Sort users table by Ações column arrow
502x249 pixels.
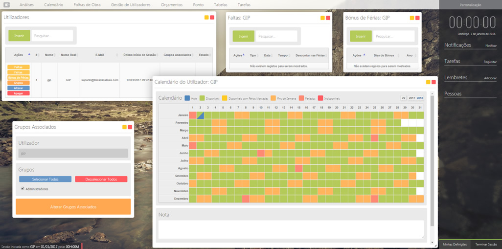point(29,55)
